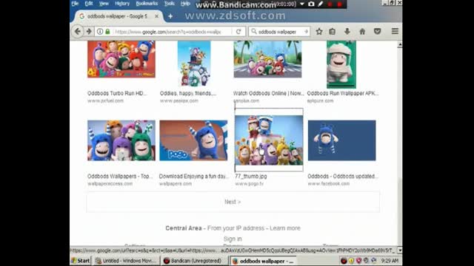Go to the home page icon

tap(362, 31)
